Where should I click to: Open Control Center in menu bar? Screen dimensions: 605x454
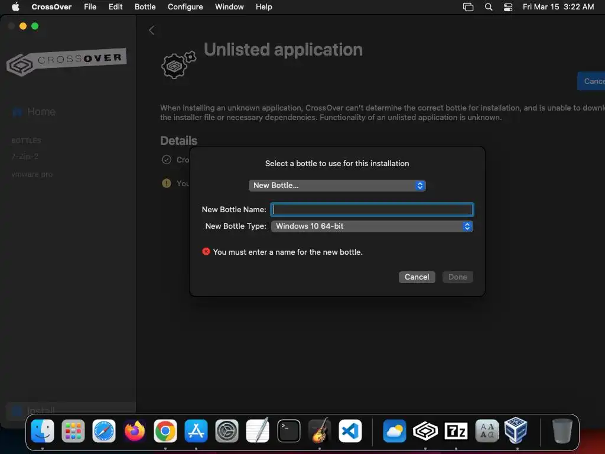click(508, 7)
